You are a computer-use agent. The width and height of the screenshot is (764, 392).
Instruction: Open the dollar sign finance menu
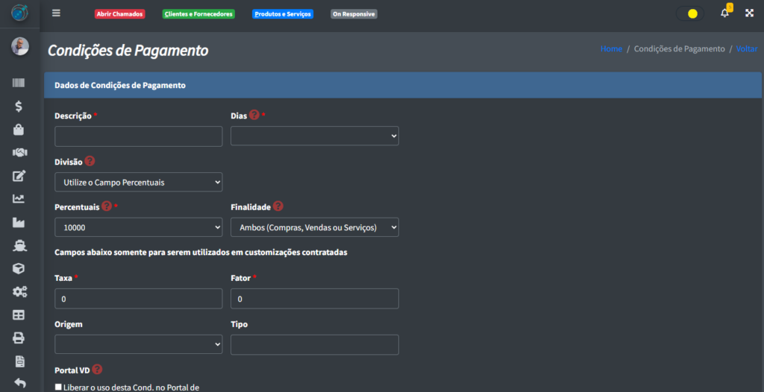(19, 107)
